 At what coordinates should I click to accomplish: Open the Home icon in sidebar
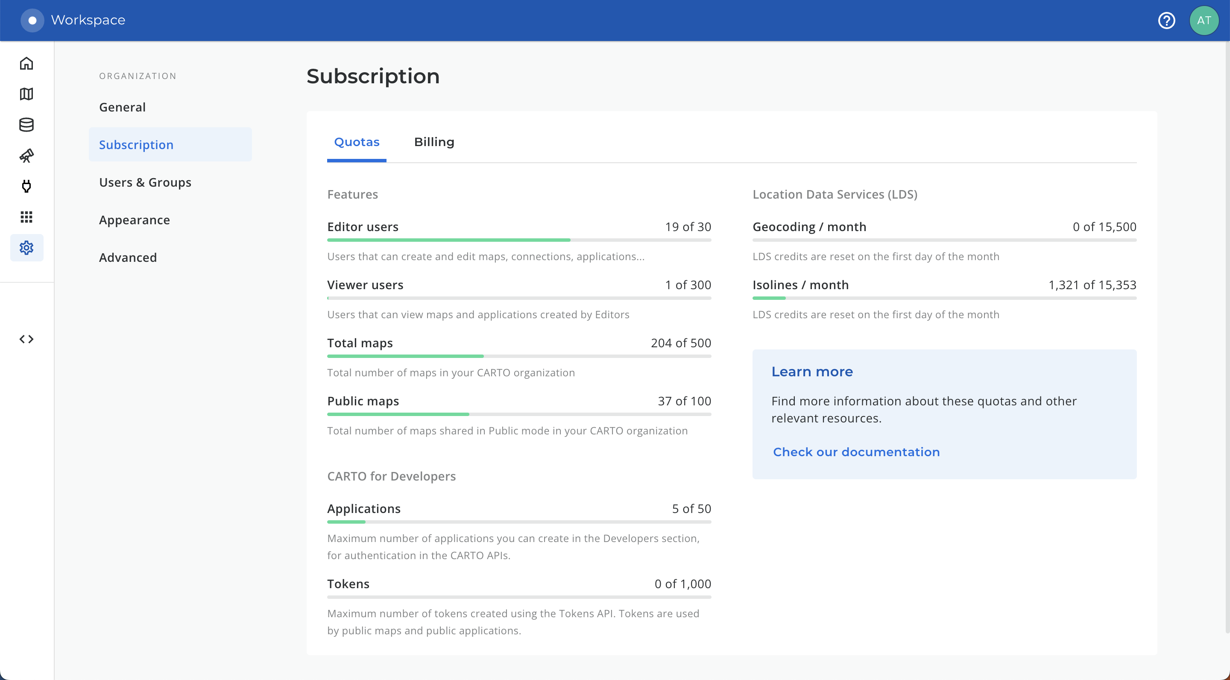(x=26, y=64)
